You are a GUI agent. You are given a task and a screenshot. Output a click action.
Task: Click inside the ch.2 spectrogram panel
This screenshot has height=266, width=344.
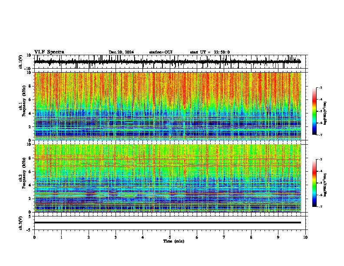point(167,178)
